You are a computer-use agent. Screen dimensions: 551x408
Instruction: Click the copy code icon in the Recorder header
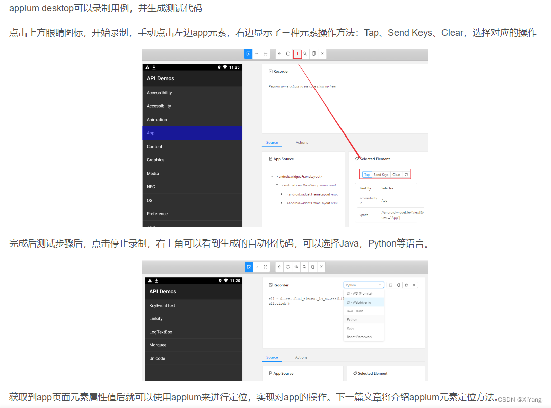[399, 285]
